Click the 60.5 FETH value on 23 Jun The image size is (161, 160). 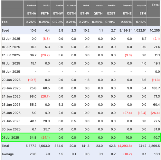[x=46, y=88]
